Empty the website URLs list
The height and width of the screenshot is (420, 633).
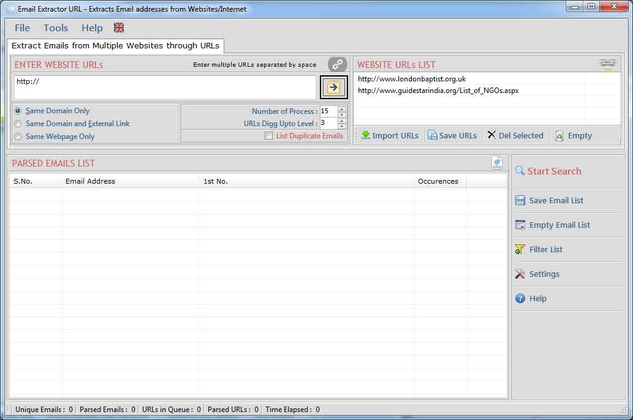click(574, 135)
